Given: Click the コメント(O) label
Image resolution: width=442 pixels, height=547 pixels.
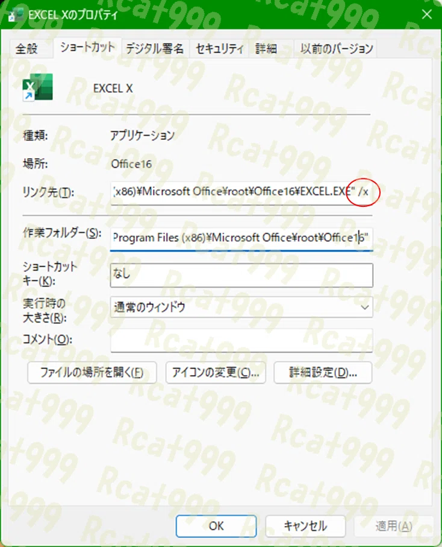Looking at the screenshot, I should [48, 339].
